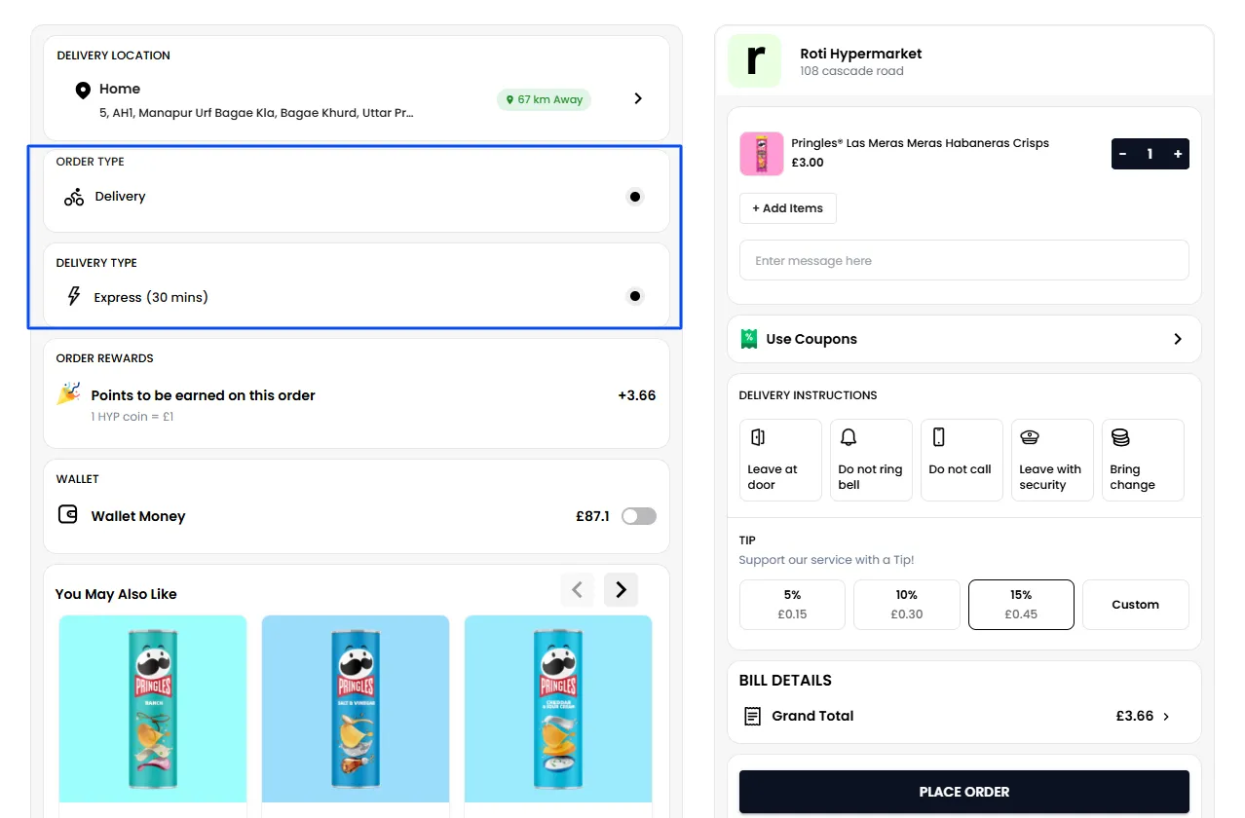Image resolution: width=1245 pixels, height=818 pixels.
Task: Choose the Leave with security instruction
Action: click(x=1052, y=460)
